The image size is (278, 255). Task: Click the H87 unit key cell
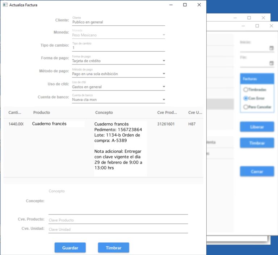pos(192,124)
